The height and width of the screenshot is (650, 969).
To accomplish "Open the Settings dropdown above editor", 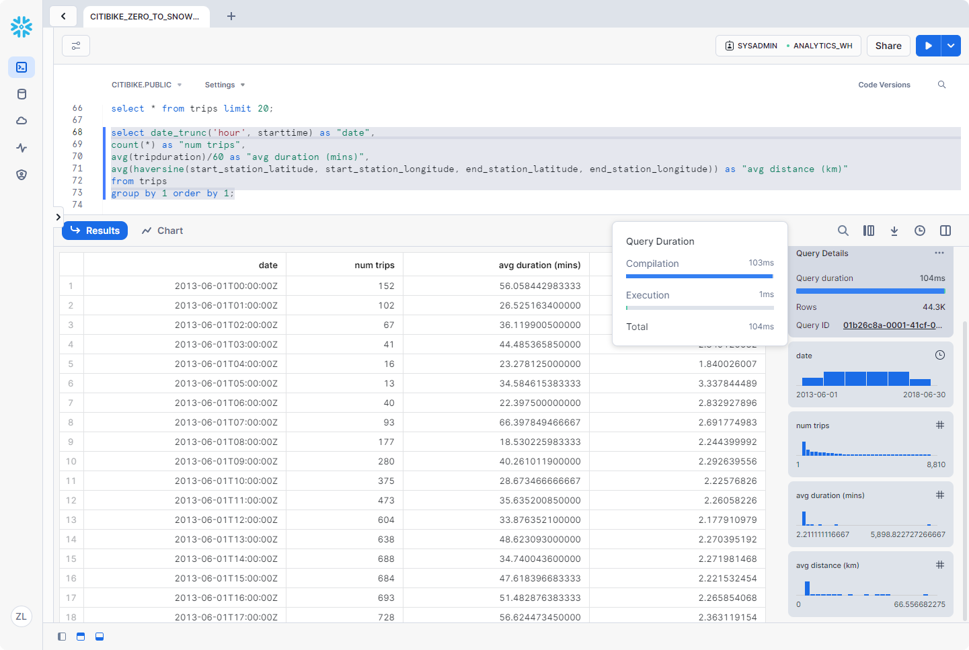I will pyautogui.click(x=225, y=85).
